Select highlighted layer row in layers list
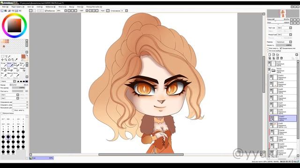The height and width of the screenshot is (168, 300). point(283,118)
